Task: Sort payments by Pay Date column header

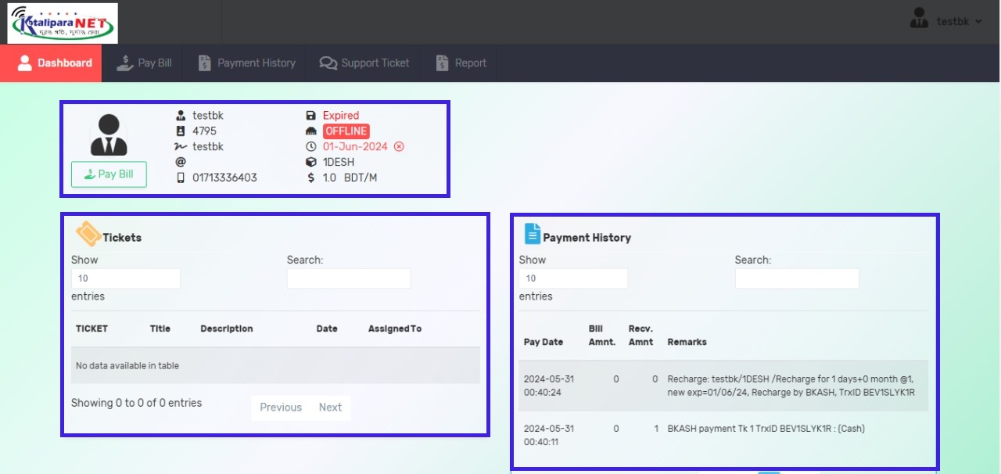Action: click(544, 342)
